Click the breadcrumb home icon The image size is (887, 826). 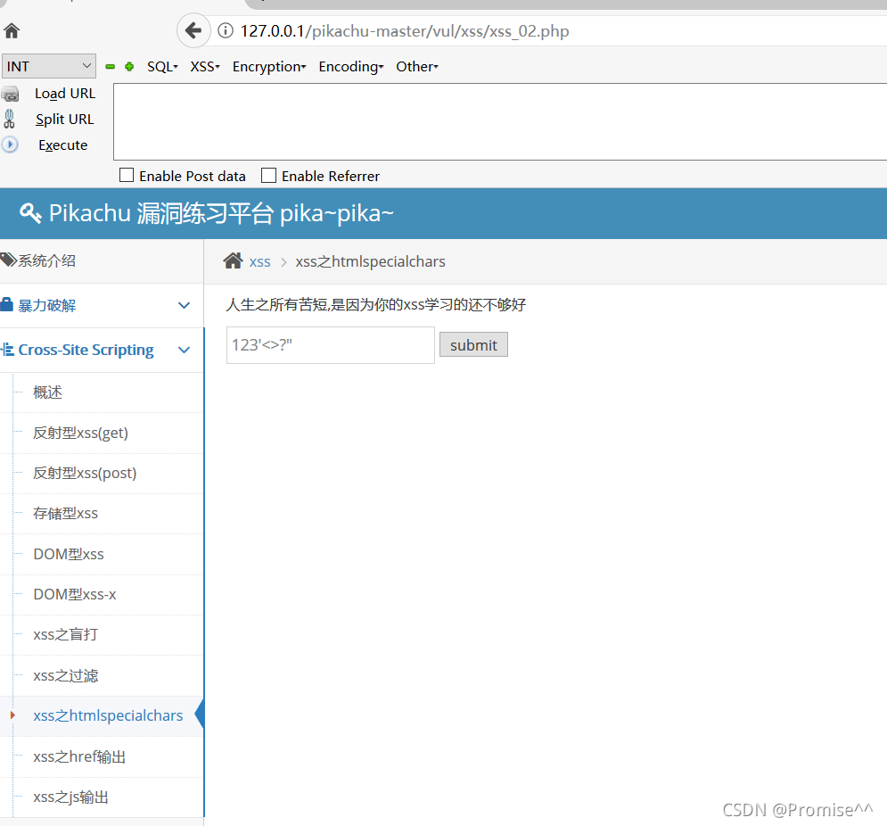[233, 261]
